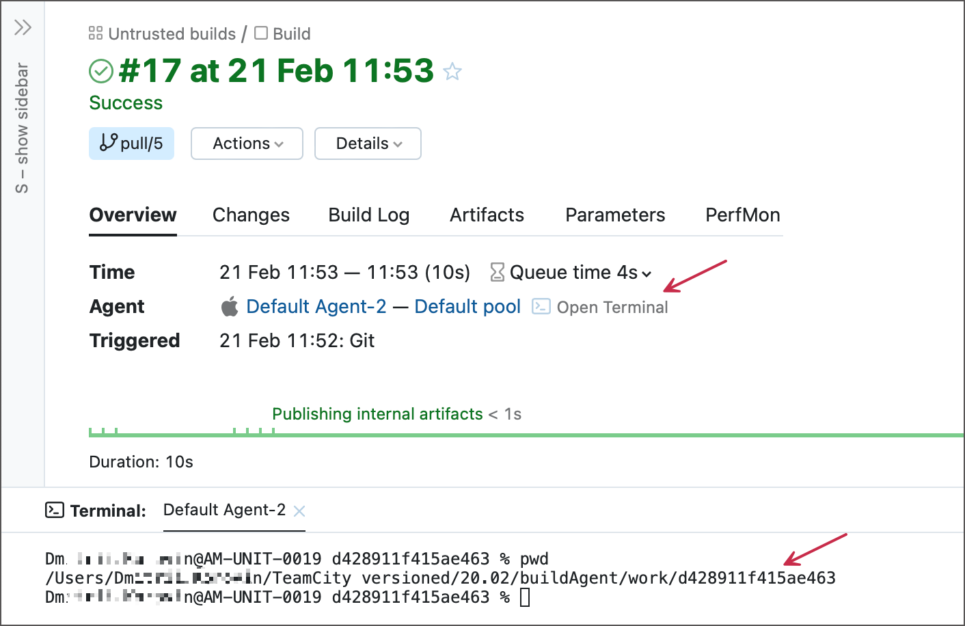965x626 pixels.
Task: Open the Actions dropdown
Action: pos(247,144)
